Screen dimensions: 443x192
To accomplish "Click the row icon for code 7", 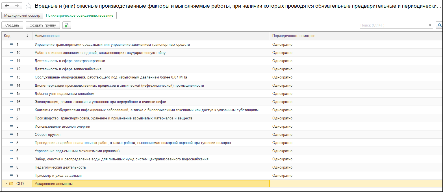I will [x=11, y=159].
